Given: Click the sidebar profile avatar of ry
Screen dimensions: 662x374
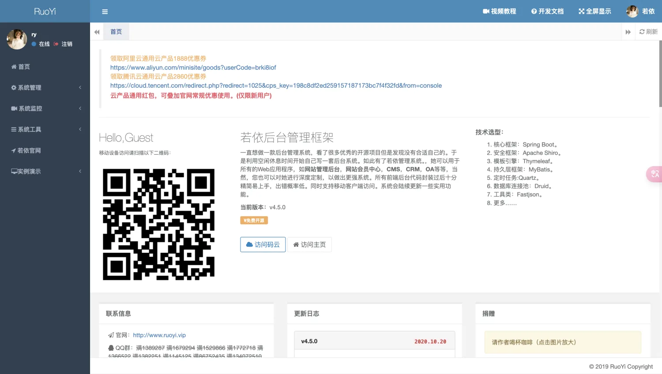Looking at the screenshot, I should coord(17,39).
